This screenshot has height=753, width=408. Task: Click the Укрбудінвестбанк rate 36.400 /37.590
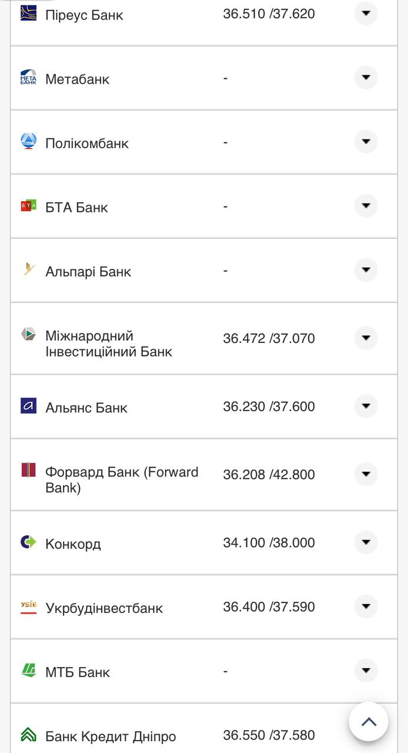tap(269, 607)
